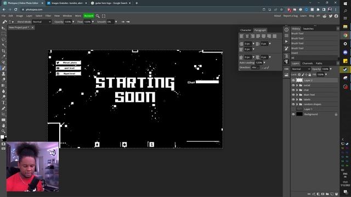Close the New Project.psd document tab

click(x=32, y=27)
